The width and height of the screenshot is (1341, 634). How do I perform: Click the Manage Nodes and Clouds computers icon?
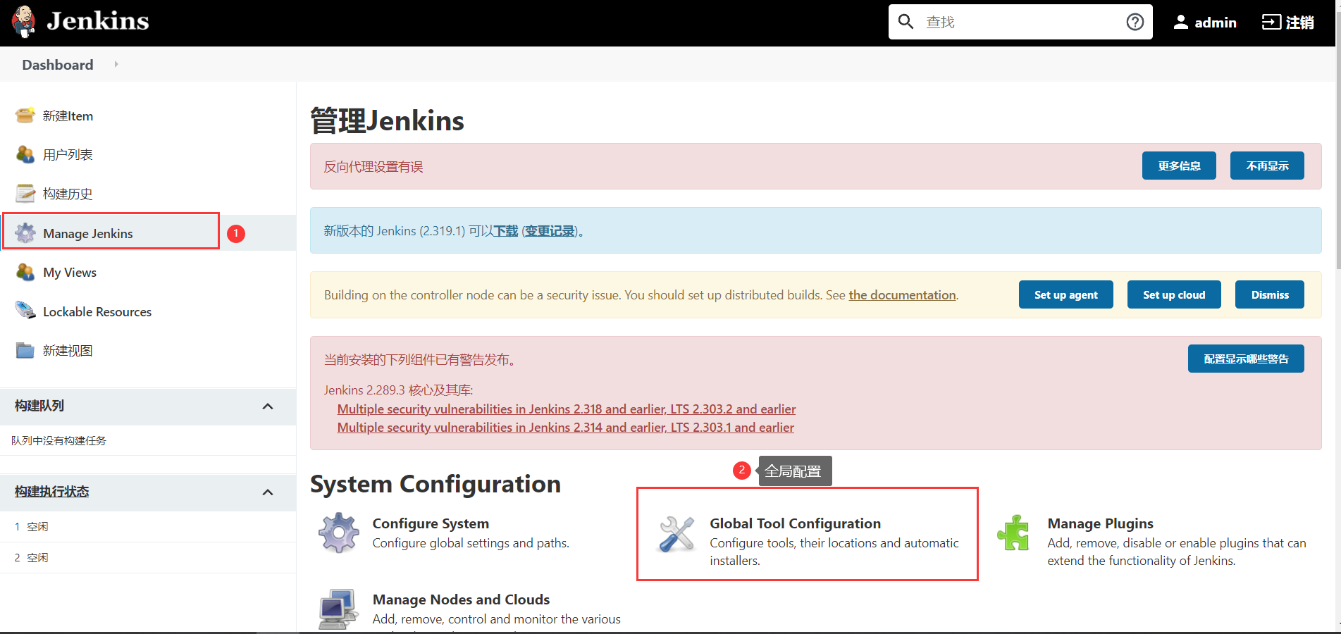tap(338, 609)
